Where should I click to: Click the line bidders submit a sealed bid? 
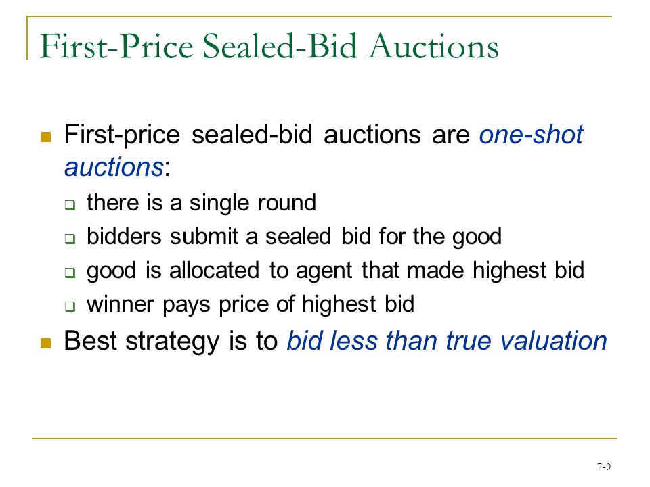(295, 237)
